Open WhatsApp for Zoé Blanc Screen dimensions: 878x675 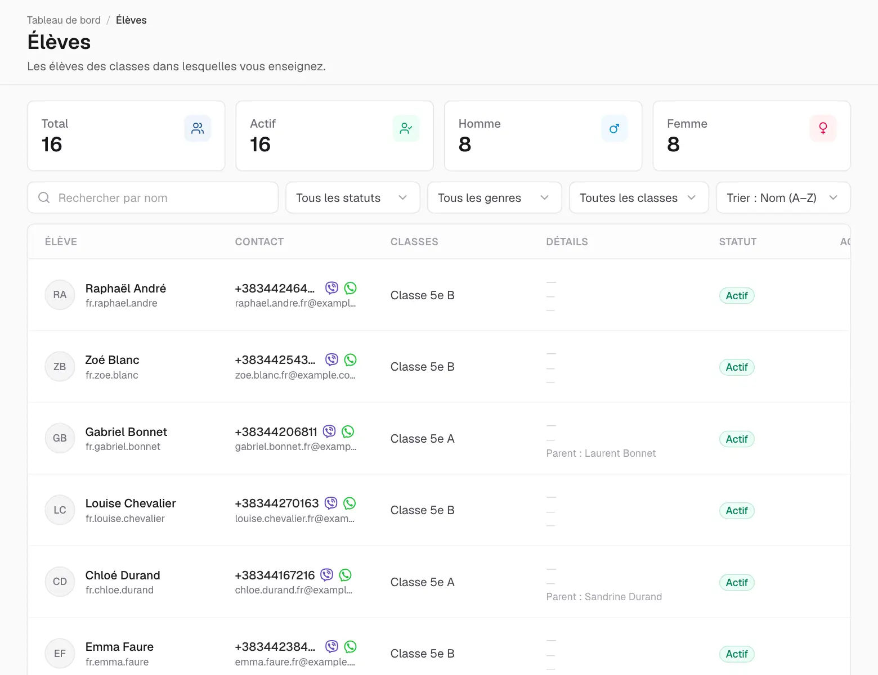click(x=351, y=359)
